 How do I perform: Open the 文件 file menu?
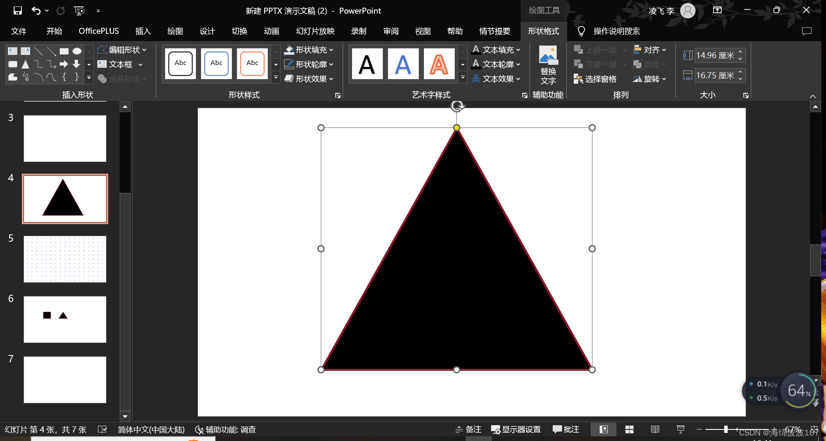tap(19, 31)
